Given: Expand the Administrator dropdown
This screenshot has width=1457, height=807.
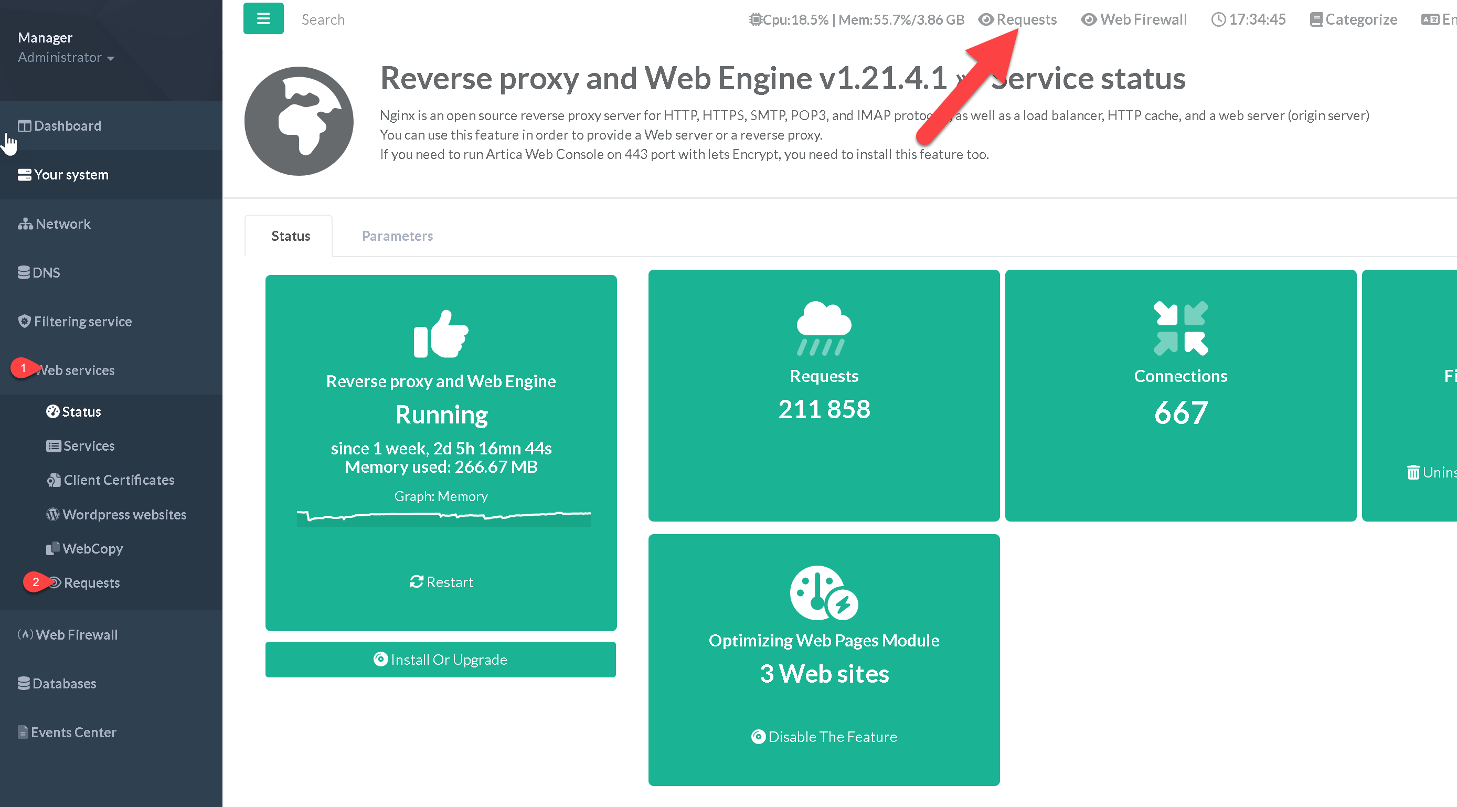Looking at the screenshot, I should (66, 58).
